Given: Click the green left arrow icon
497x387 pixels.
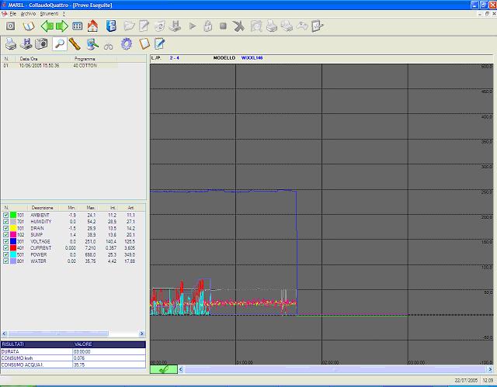Looking at the screenshot, I should coord(46,26).
